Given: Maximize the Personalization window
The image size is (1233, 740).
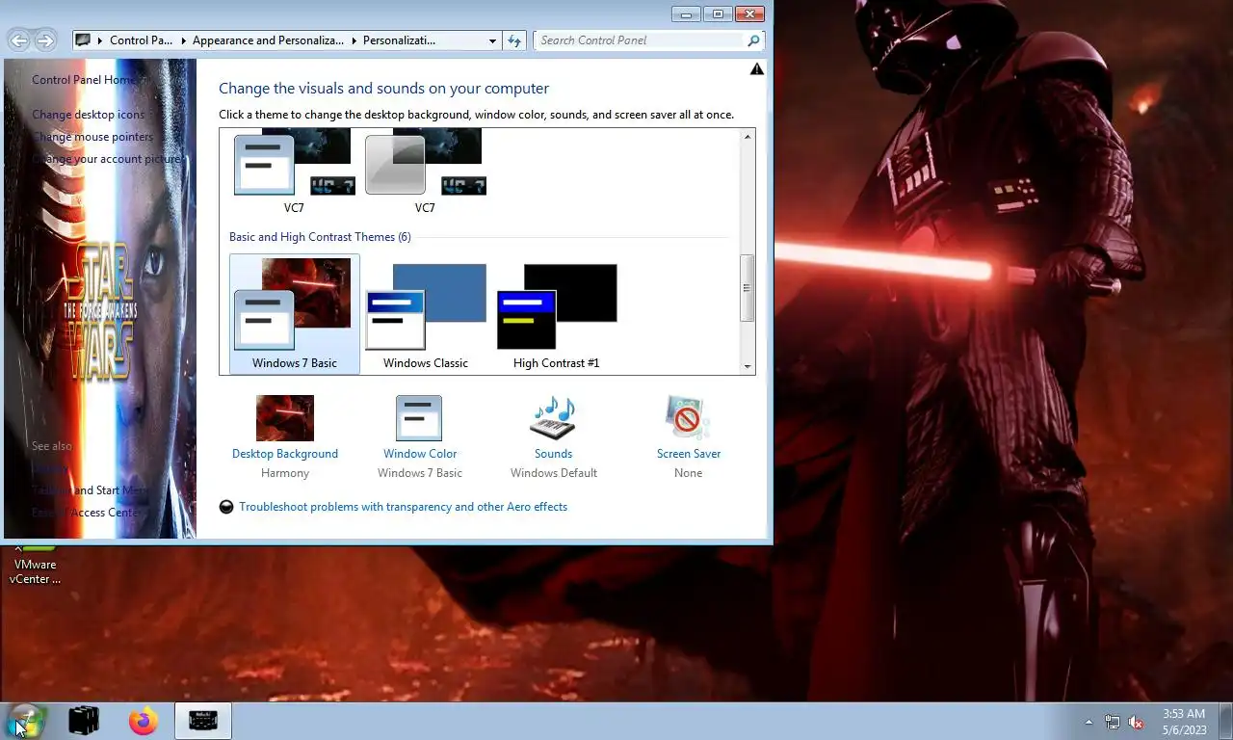Looking at the screenshot, I should tap(718, 13).
